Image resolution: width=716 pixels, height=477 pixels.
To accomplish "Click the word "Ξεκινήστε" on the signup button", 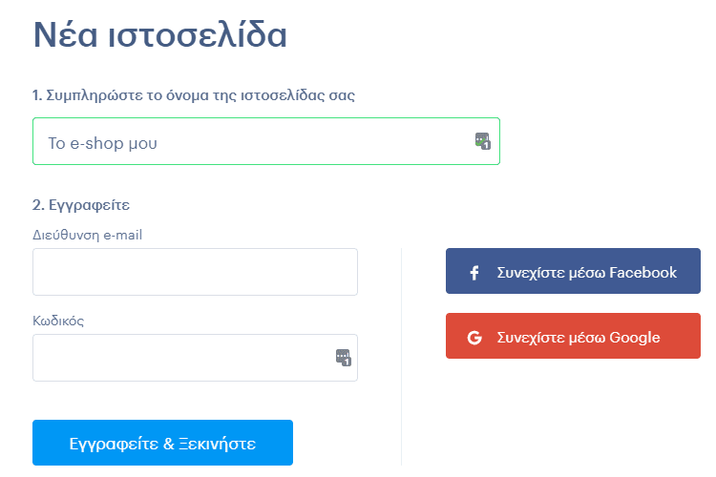I will coord(218,444).
